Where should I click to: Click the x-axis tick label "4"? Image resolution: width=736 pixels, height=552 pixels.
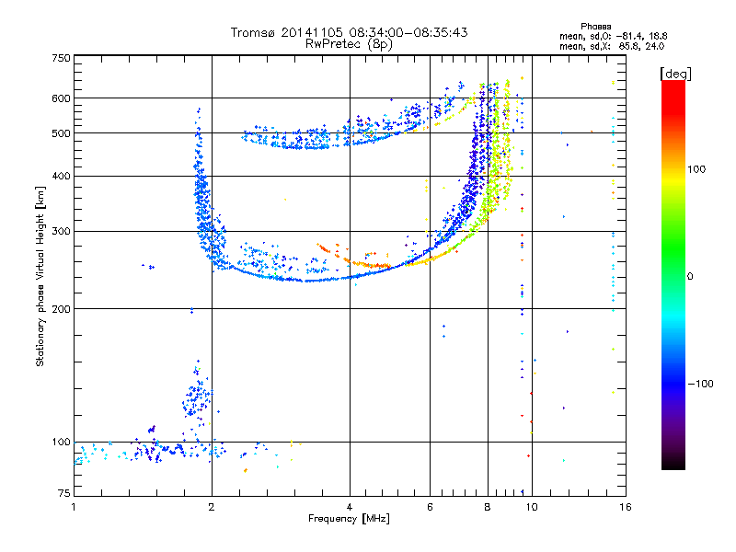coord(350,507)
